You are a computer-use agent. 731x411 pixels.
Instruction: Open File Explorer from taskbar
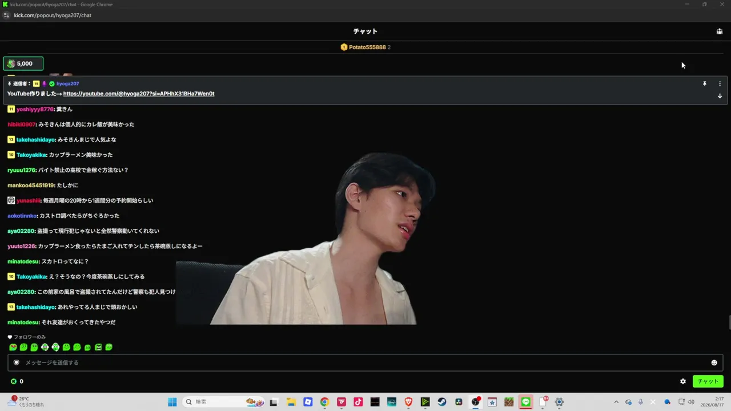pyautogui.click(x=291, y=402)
